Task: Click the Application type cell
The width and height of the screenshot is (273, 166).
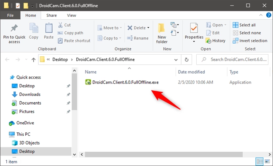Action: (240, 82)
